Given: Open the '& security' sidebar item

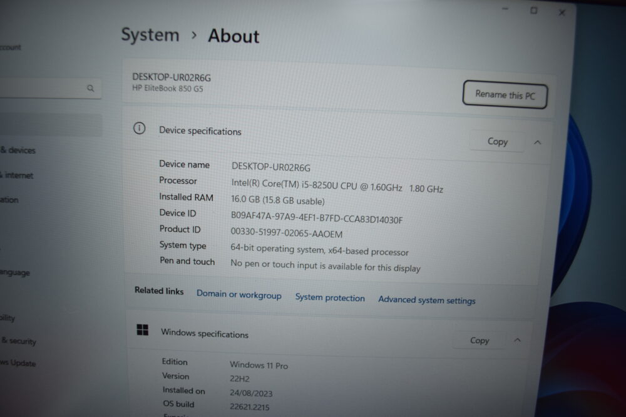Looking at the screenshot, I should [19, 341].
